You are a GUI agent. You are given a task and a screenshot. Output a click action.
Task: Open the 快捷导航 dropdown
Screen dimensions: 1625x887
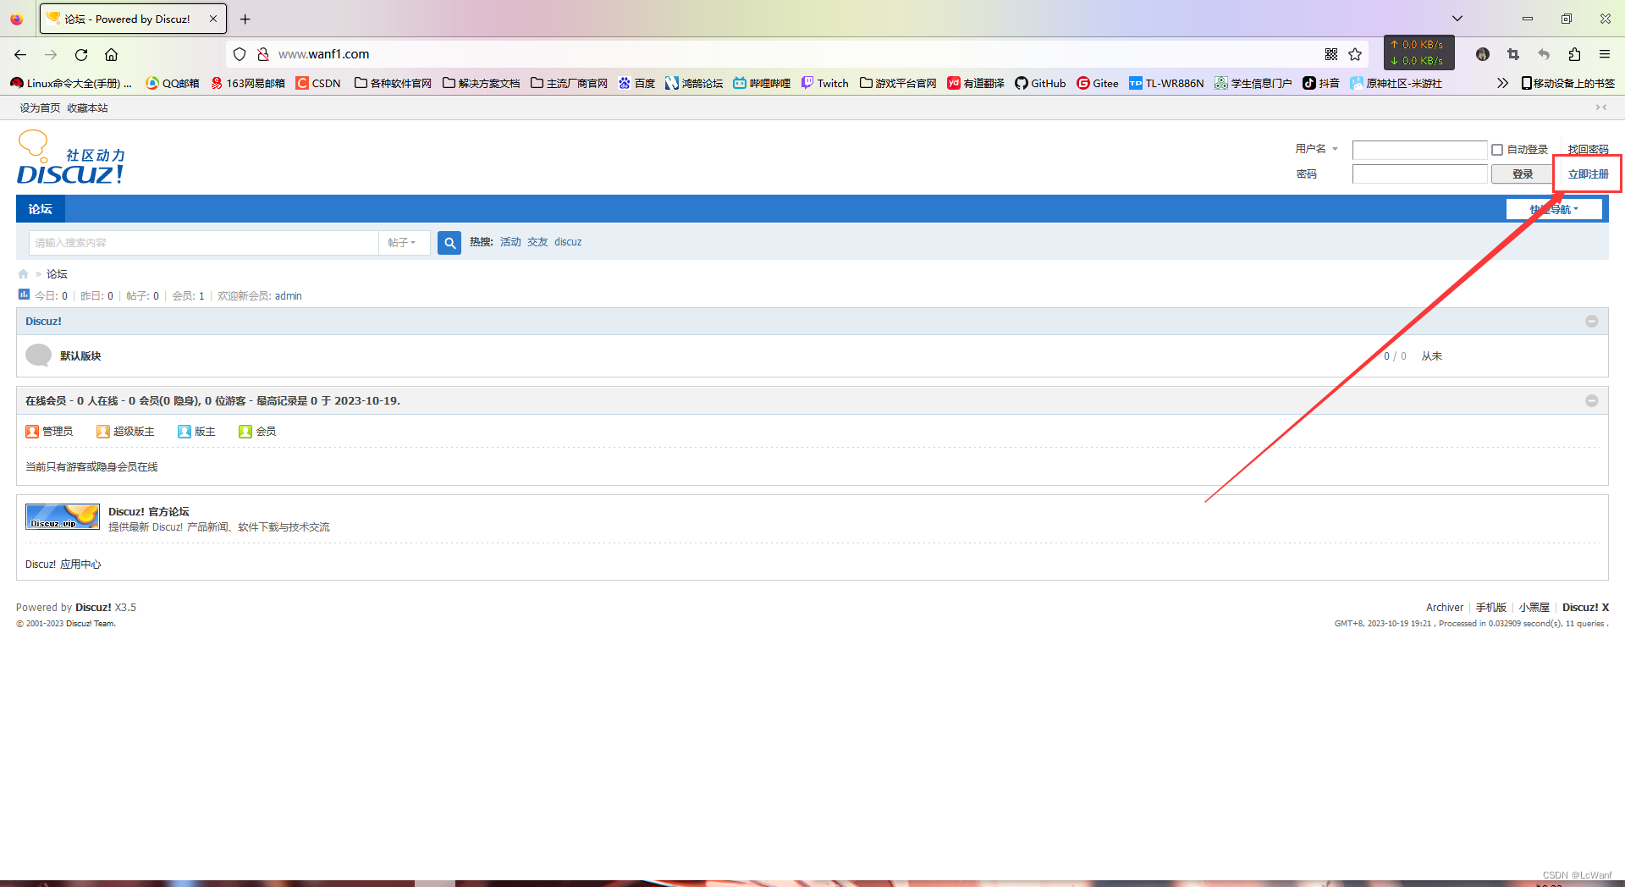[1554, 209]
